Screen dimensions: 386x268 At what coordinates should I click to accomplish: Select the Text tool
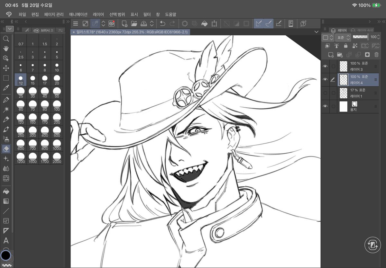(x=6, y=240)
